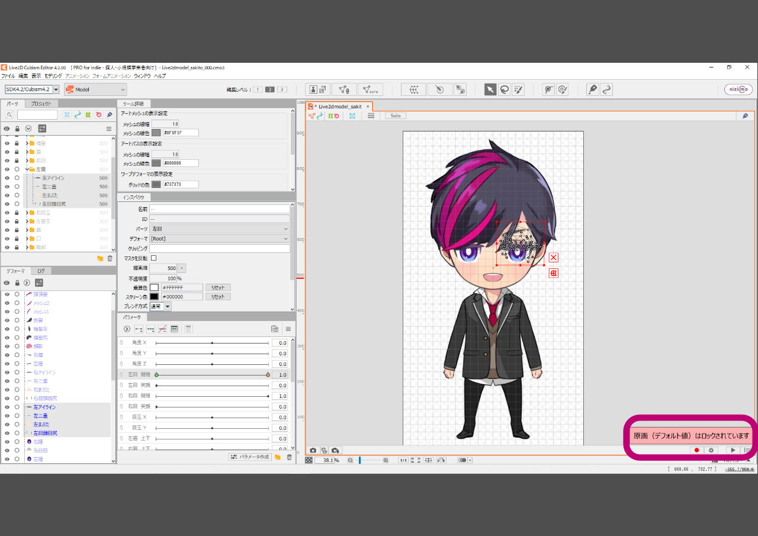Click the 描画順 value field
This screenshot has height=536, width=758.
tap(163, 268)
